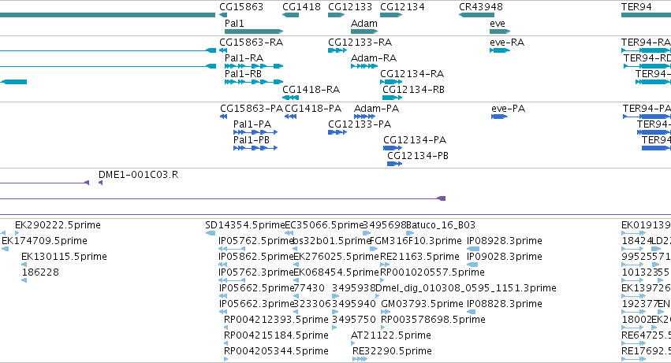This screenshot has height=363, width=671.
Task: Select the TER94-RA transcript label
Action: click(646, 43)
